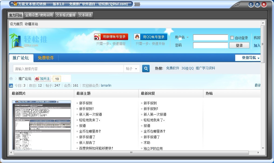274x163 pixels.
Task: Open the title bar menu icon
Action: (137, 4)
